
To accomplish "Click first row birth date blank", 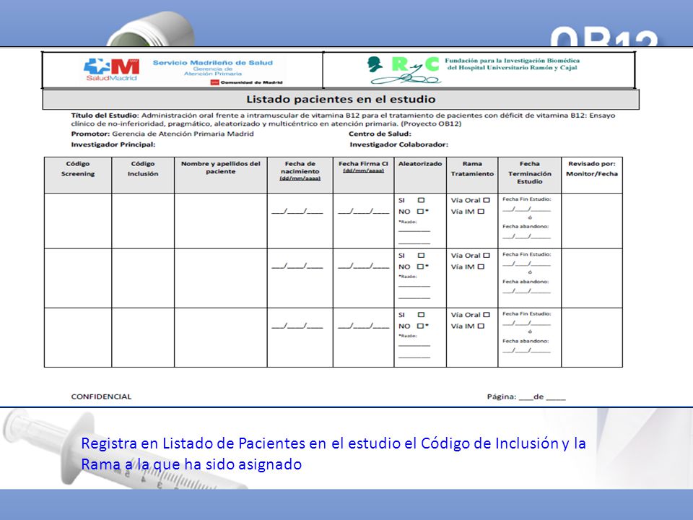I will (297, 212).
